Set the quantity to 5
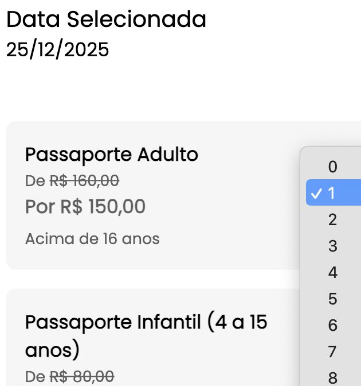Viewport: 361px width, 386px height. 332,299
